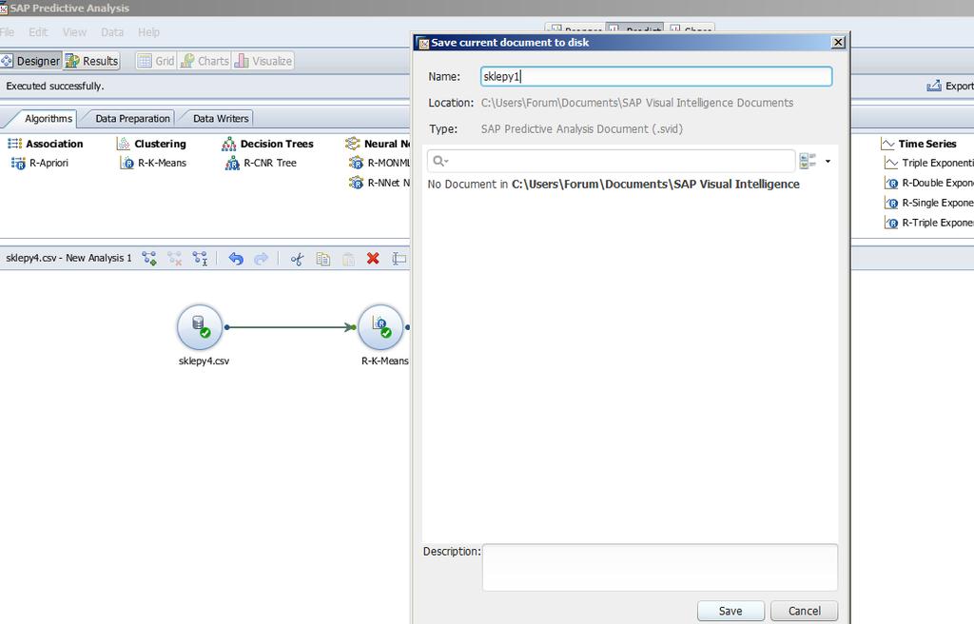This screenshot has width=974, height=624.
Task: Click the 'Executed successfully.' status message
Action: click(x=54, y=86)
